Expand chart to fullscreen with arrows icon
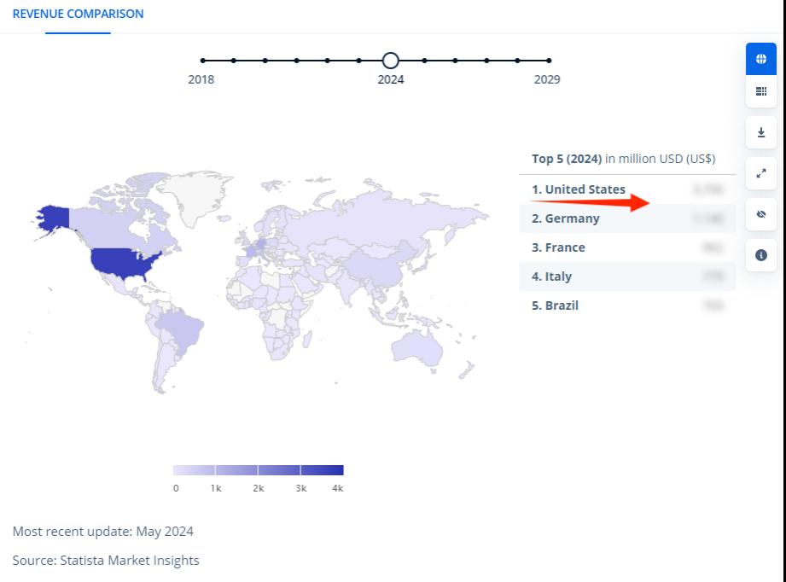 (761, 173)
